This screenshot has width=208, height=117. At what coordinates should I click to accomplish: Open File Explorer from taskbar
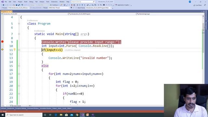[x=61, y=115]
